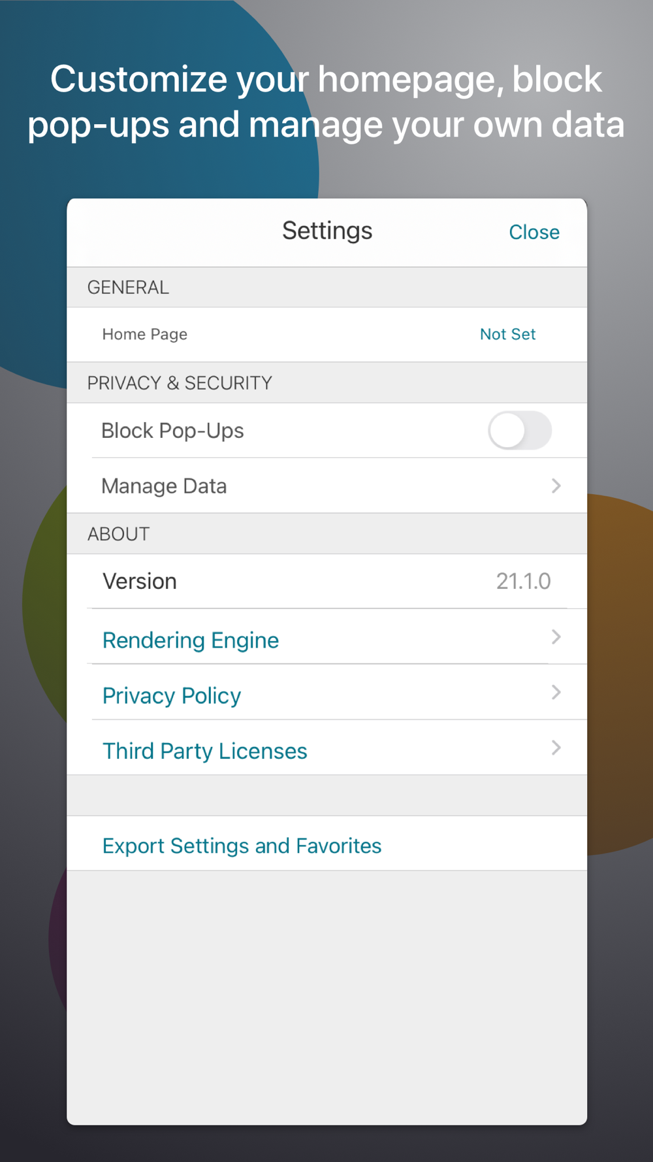The image size is (653, 1162).
Task: Expand the Rendering Engine chevron
Action: [x=556, y=637]
